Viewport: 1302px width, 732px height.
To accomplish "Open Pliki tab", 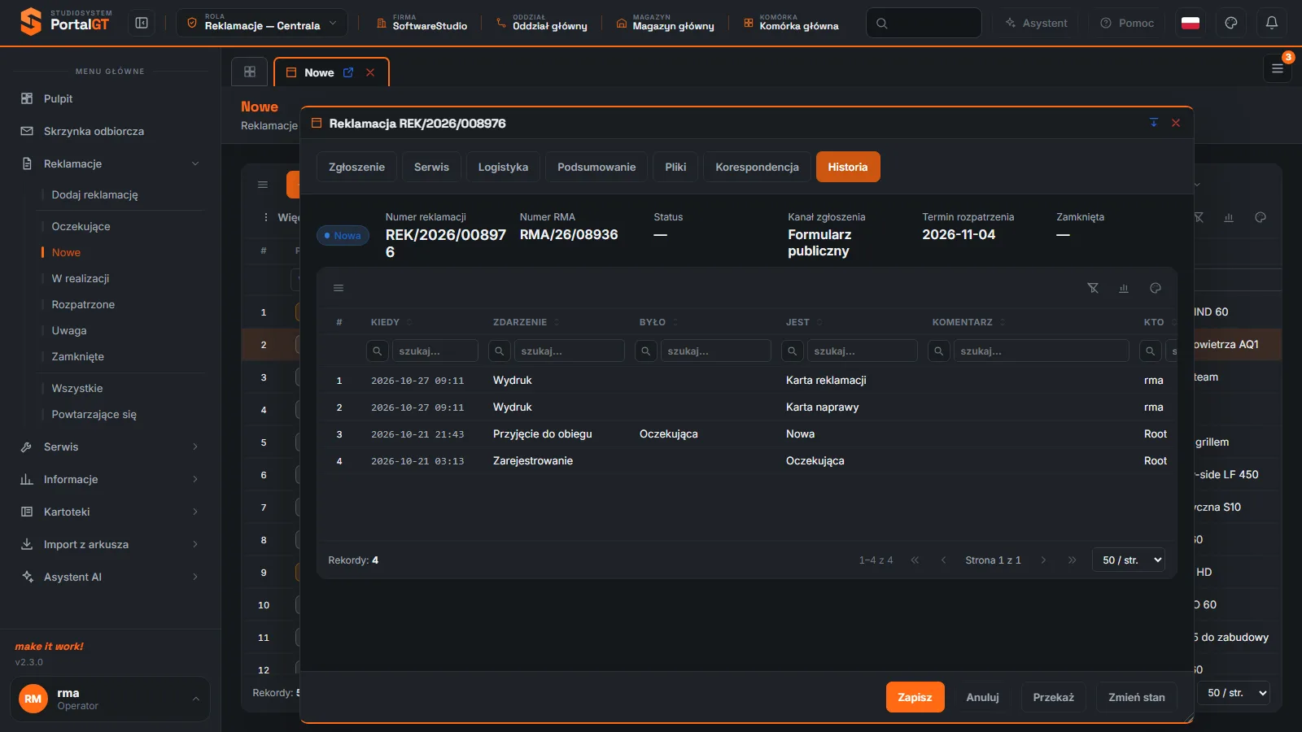I will [x=675, y=167].
